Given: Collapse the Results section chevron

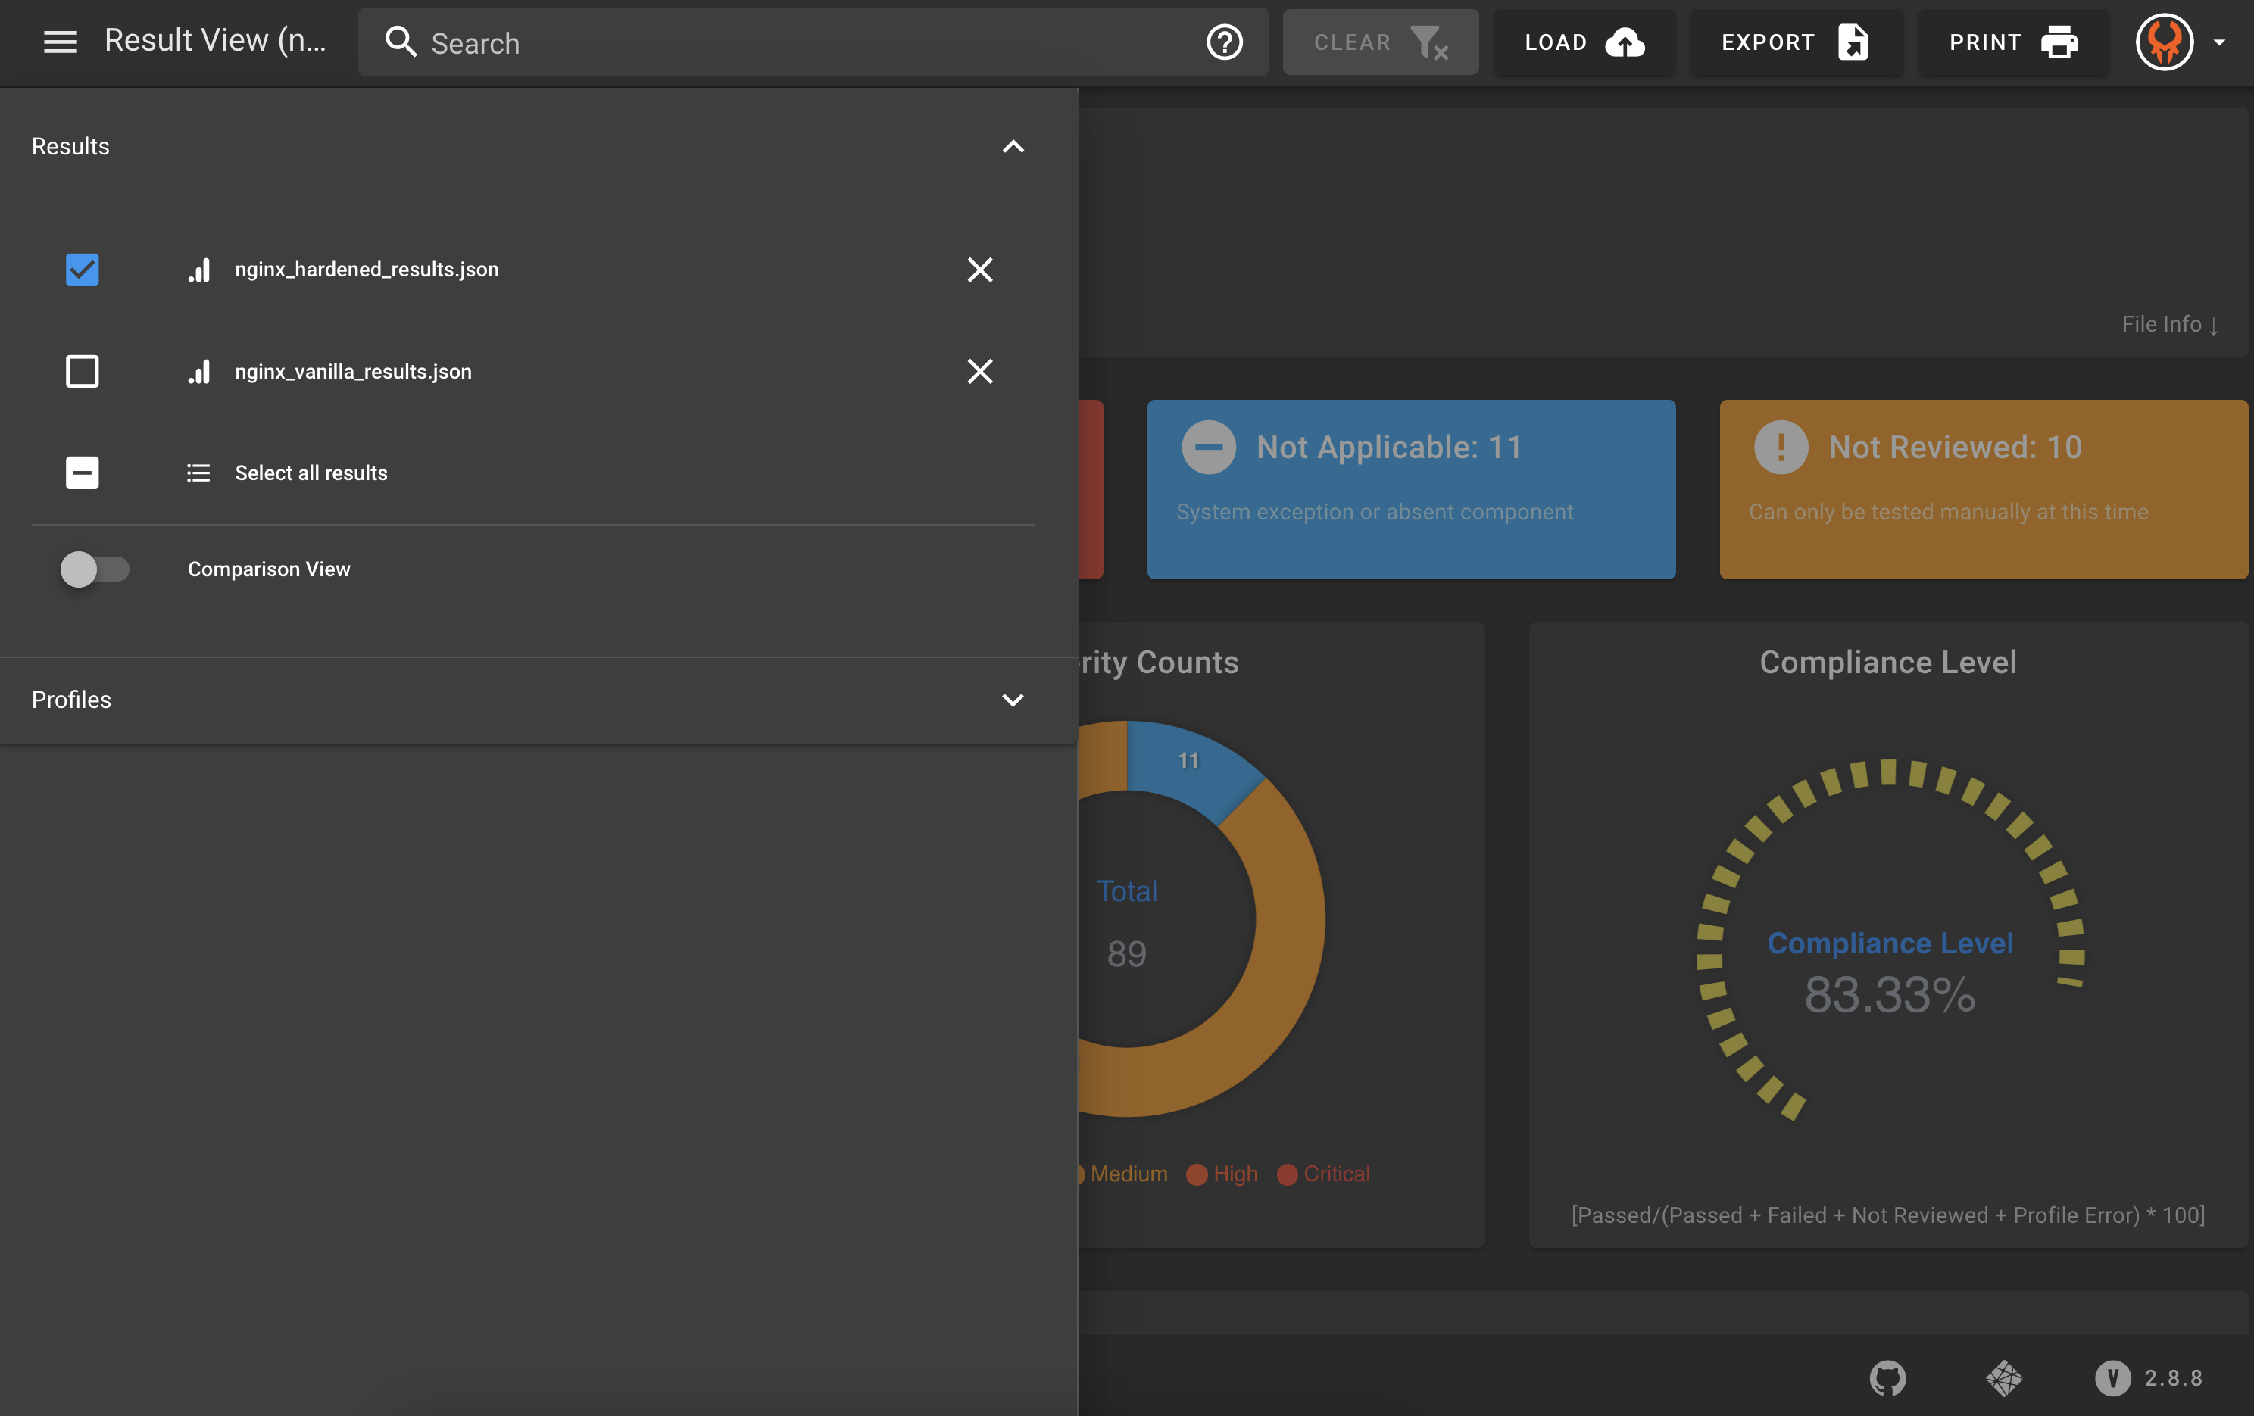Looking at the screenshot, I should [1013, 146].
